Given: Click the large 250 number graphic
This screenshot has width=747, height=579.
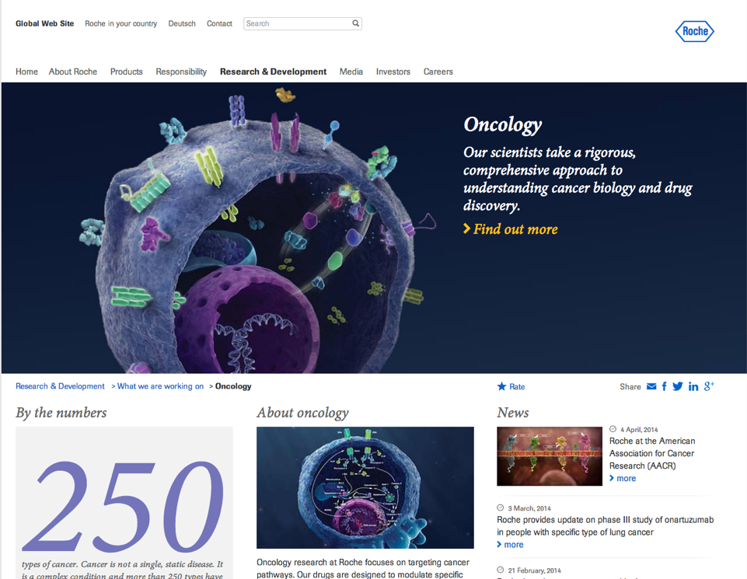Looking at the screenshot, I should (123, 507).
